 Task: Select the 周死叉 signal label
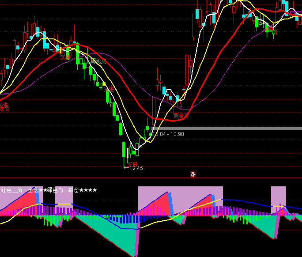pos(98,61)
